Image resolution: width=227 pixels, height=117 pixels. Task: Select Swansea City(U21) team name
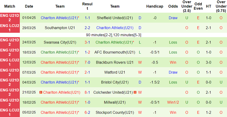coord(60,42)
